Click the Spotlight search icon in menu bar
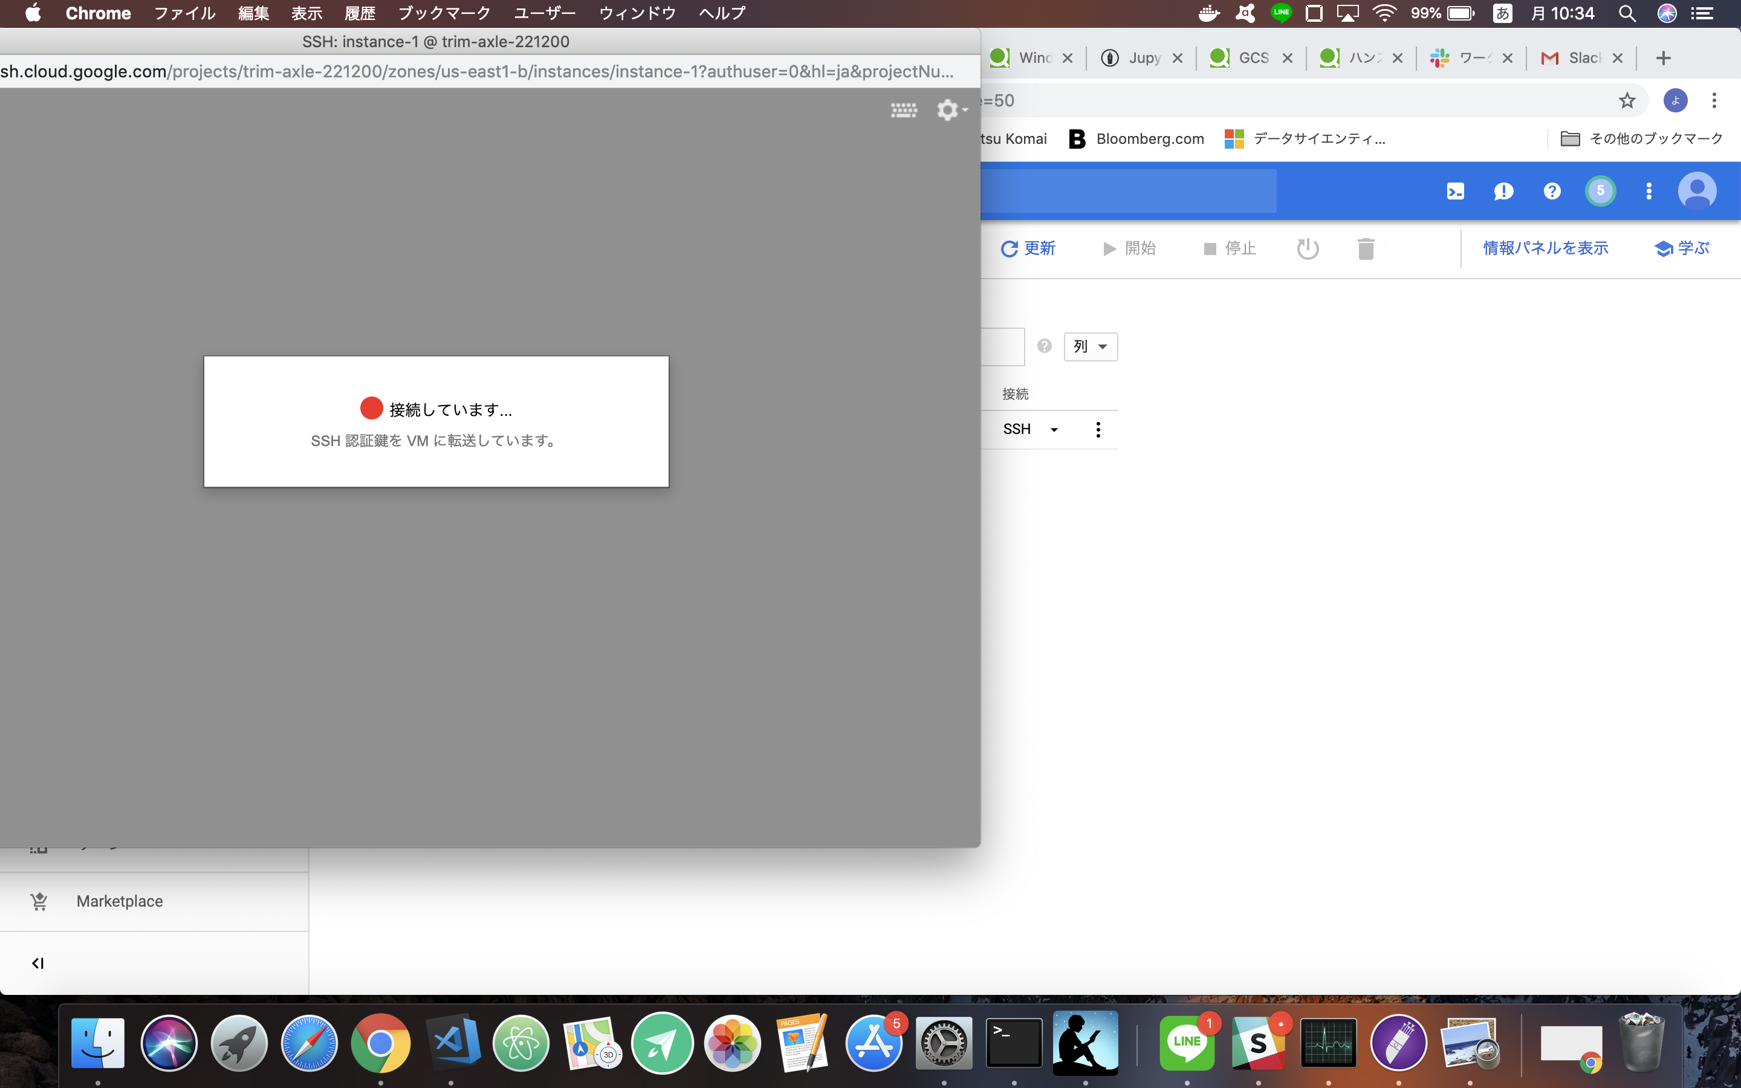This screenshot has width=1741, height=1088. 1627,13
